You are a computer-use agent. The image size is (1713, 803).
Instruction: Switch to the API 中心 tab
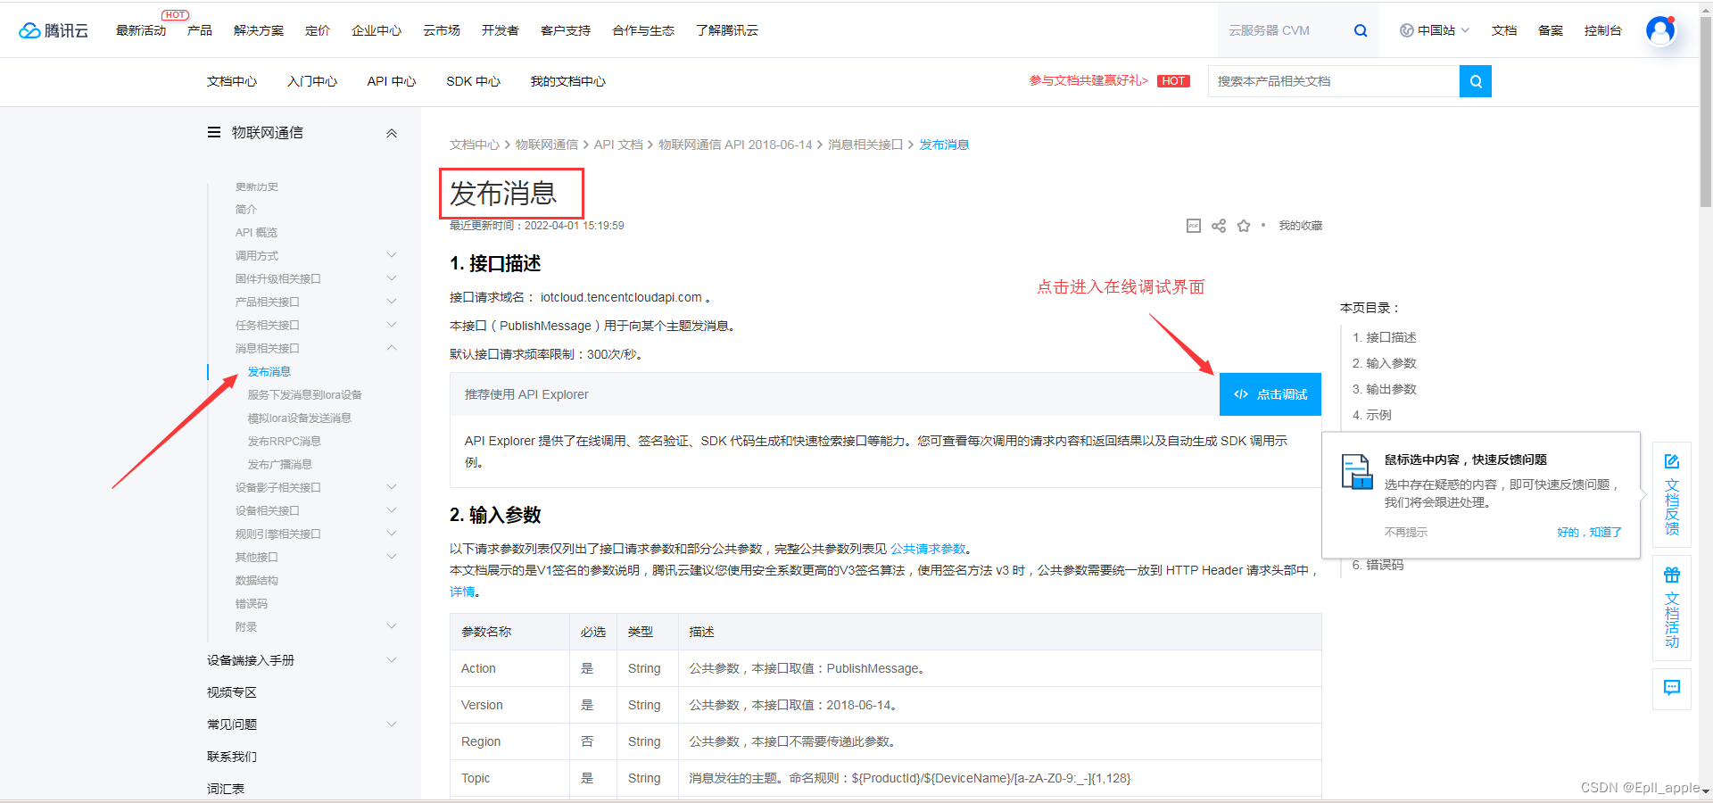click(392, 81)
